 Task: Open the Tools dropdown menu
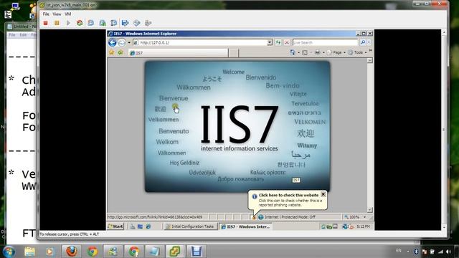(357, 52)
